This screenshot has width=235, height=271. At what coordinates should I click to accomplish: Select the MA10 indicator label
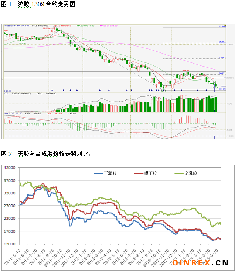coord(62,26)
